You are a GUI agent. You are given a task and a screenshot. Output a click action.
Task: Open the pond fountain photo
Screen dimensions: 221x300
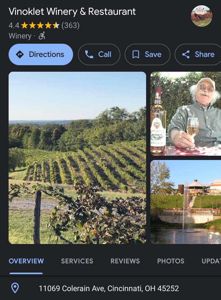[x=186, y=202]
